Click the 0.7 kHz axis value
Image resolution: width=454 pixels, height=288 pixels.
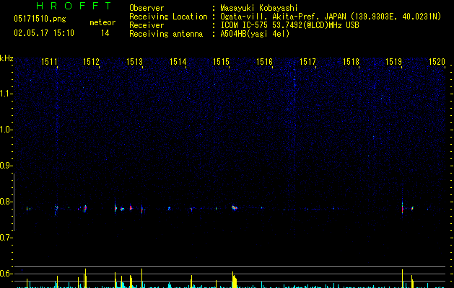click(x=6, y=238)
